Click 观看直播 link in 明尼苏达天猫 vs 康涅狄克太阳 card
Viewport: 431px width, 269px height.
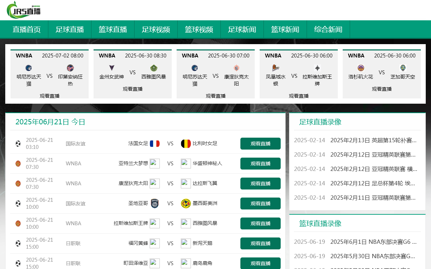coord(215,96)
